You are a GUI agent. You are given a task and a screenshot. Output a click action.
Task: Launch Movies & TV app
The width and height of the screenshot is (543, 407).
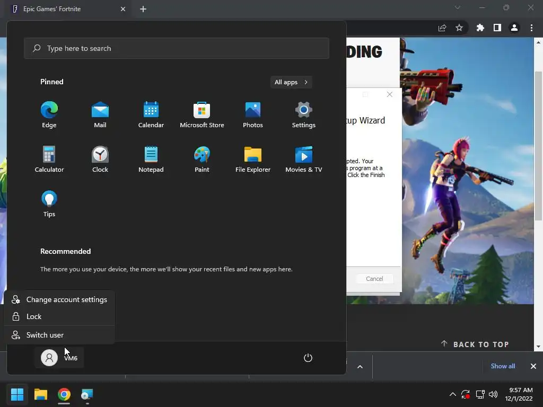click(304, 159)
